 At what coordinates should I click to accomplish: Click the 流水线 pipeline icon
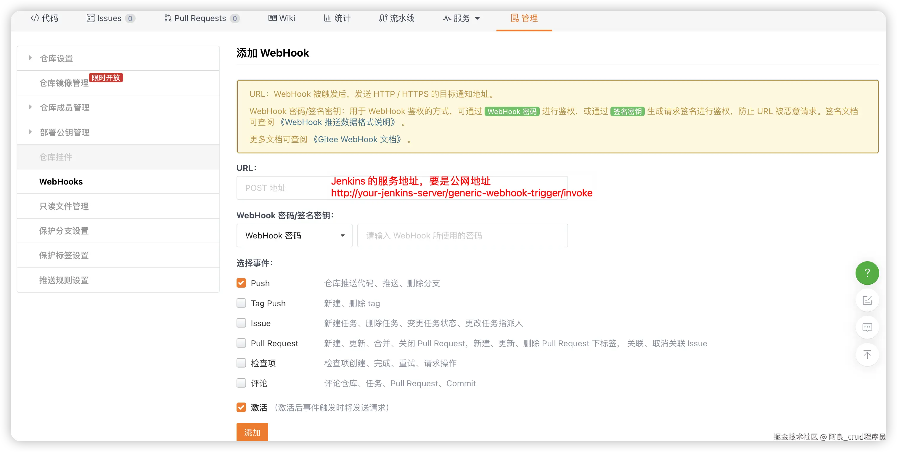tap(383, 18)
